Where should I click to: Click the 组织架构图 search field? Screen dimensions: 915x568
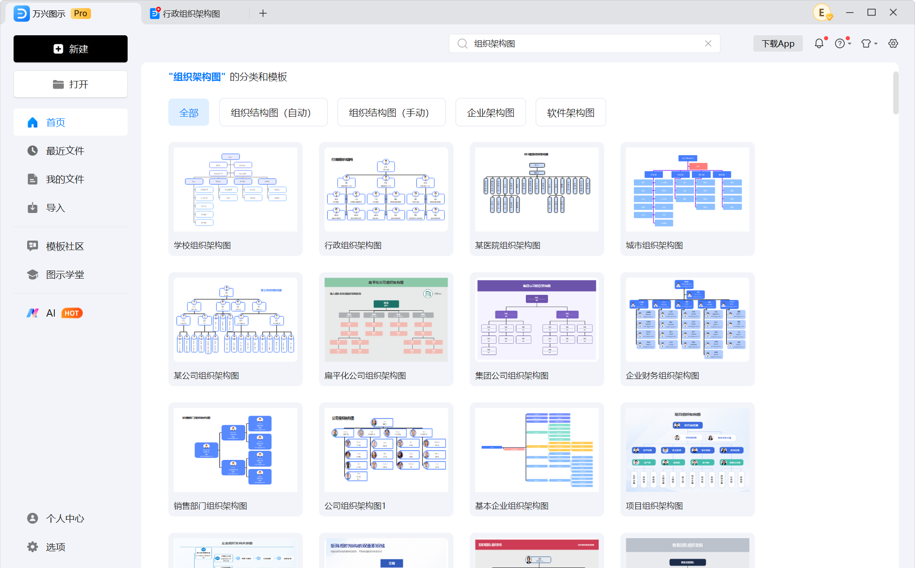coord(584,43)
